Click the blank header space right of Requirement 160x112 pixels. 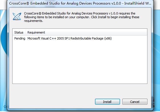click(96, 32)
